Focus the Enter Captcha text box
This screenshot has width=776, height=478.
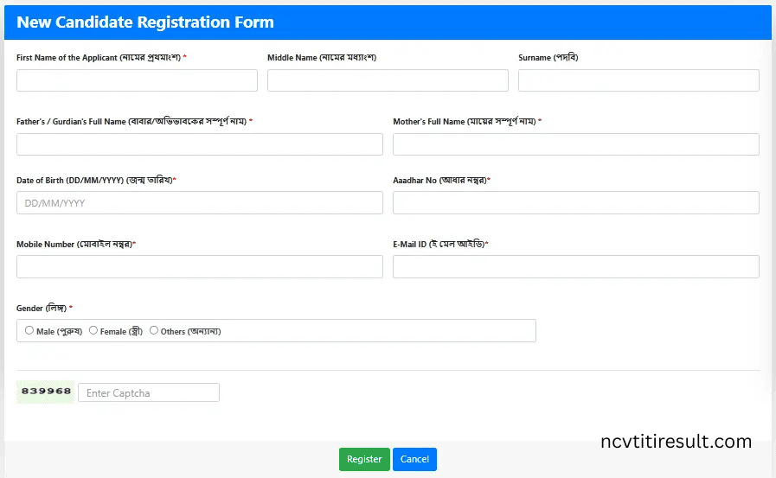click(149, 393)
